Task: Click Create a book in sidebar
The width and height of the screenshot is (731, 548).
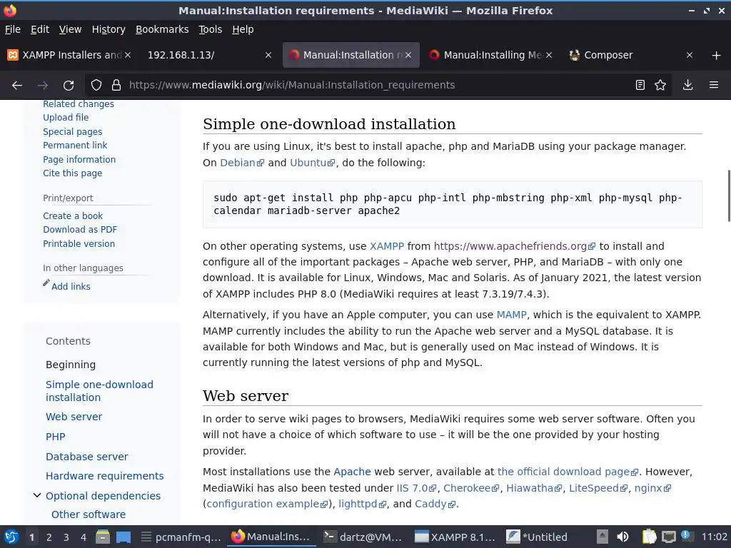Action: point(73,215)
